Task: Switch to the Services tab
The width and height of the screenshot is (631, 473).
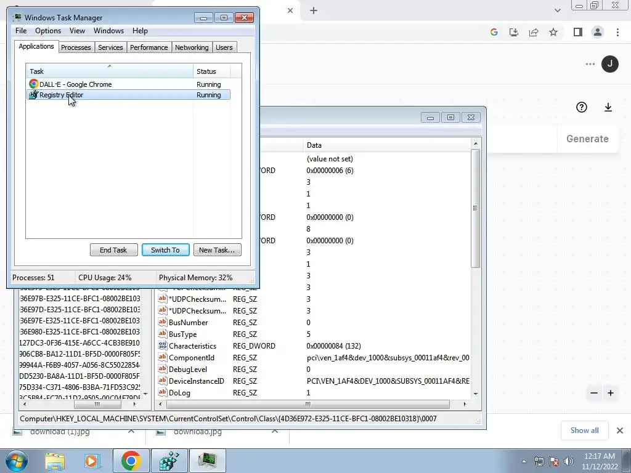Action: [x=110, y=47]
